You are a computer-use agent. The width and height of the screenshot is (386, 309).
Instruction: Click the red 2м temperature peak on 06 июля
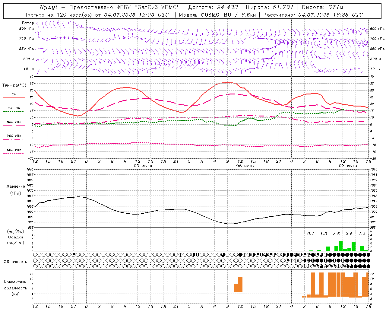228,82
